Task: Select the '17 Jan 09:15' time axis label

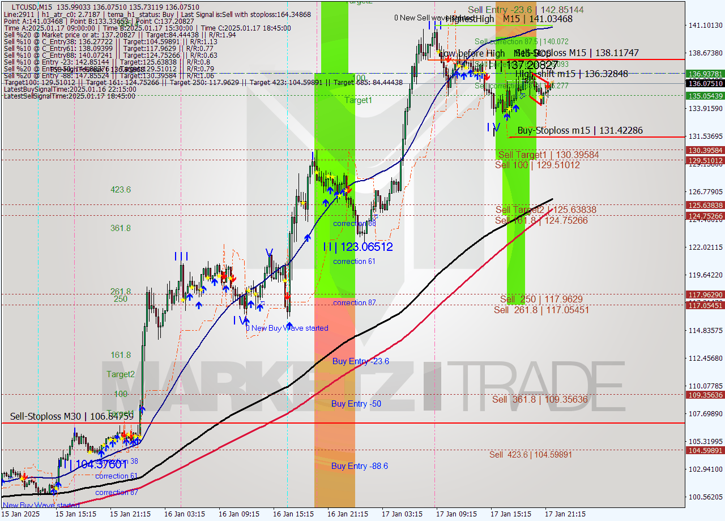Action: pos(457,514)
